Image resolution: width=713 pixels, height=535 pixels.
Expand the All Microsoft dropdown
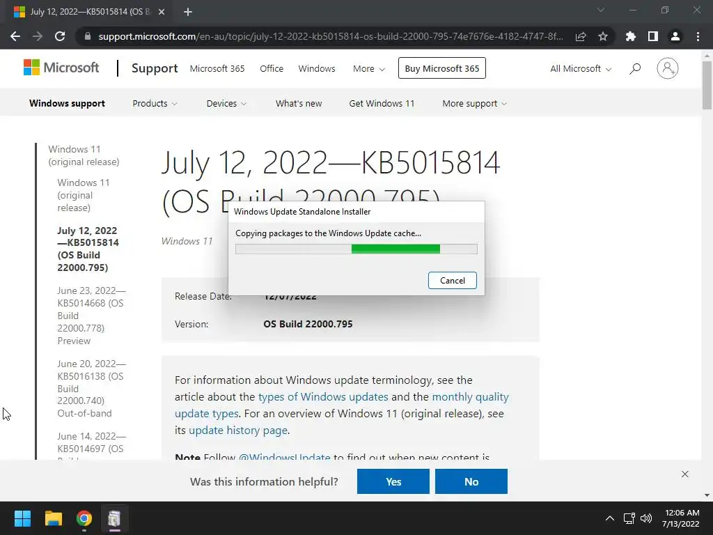pos(581,69)
